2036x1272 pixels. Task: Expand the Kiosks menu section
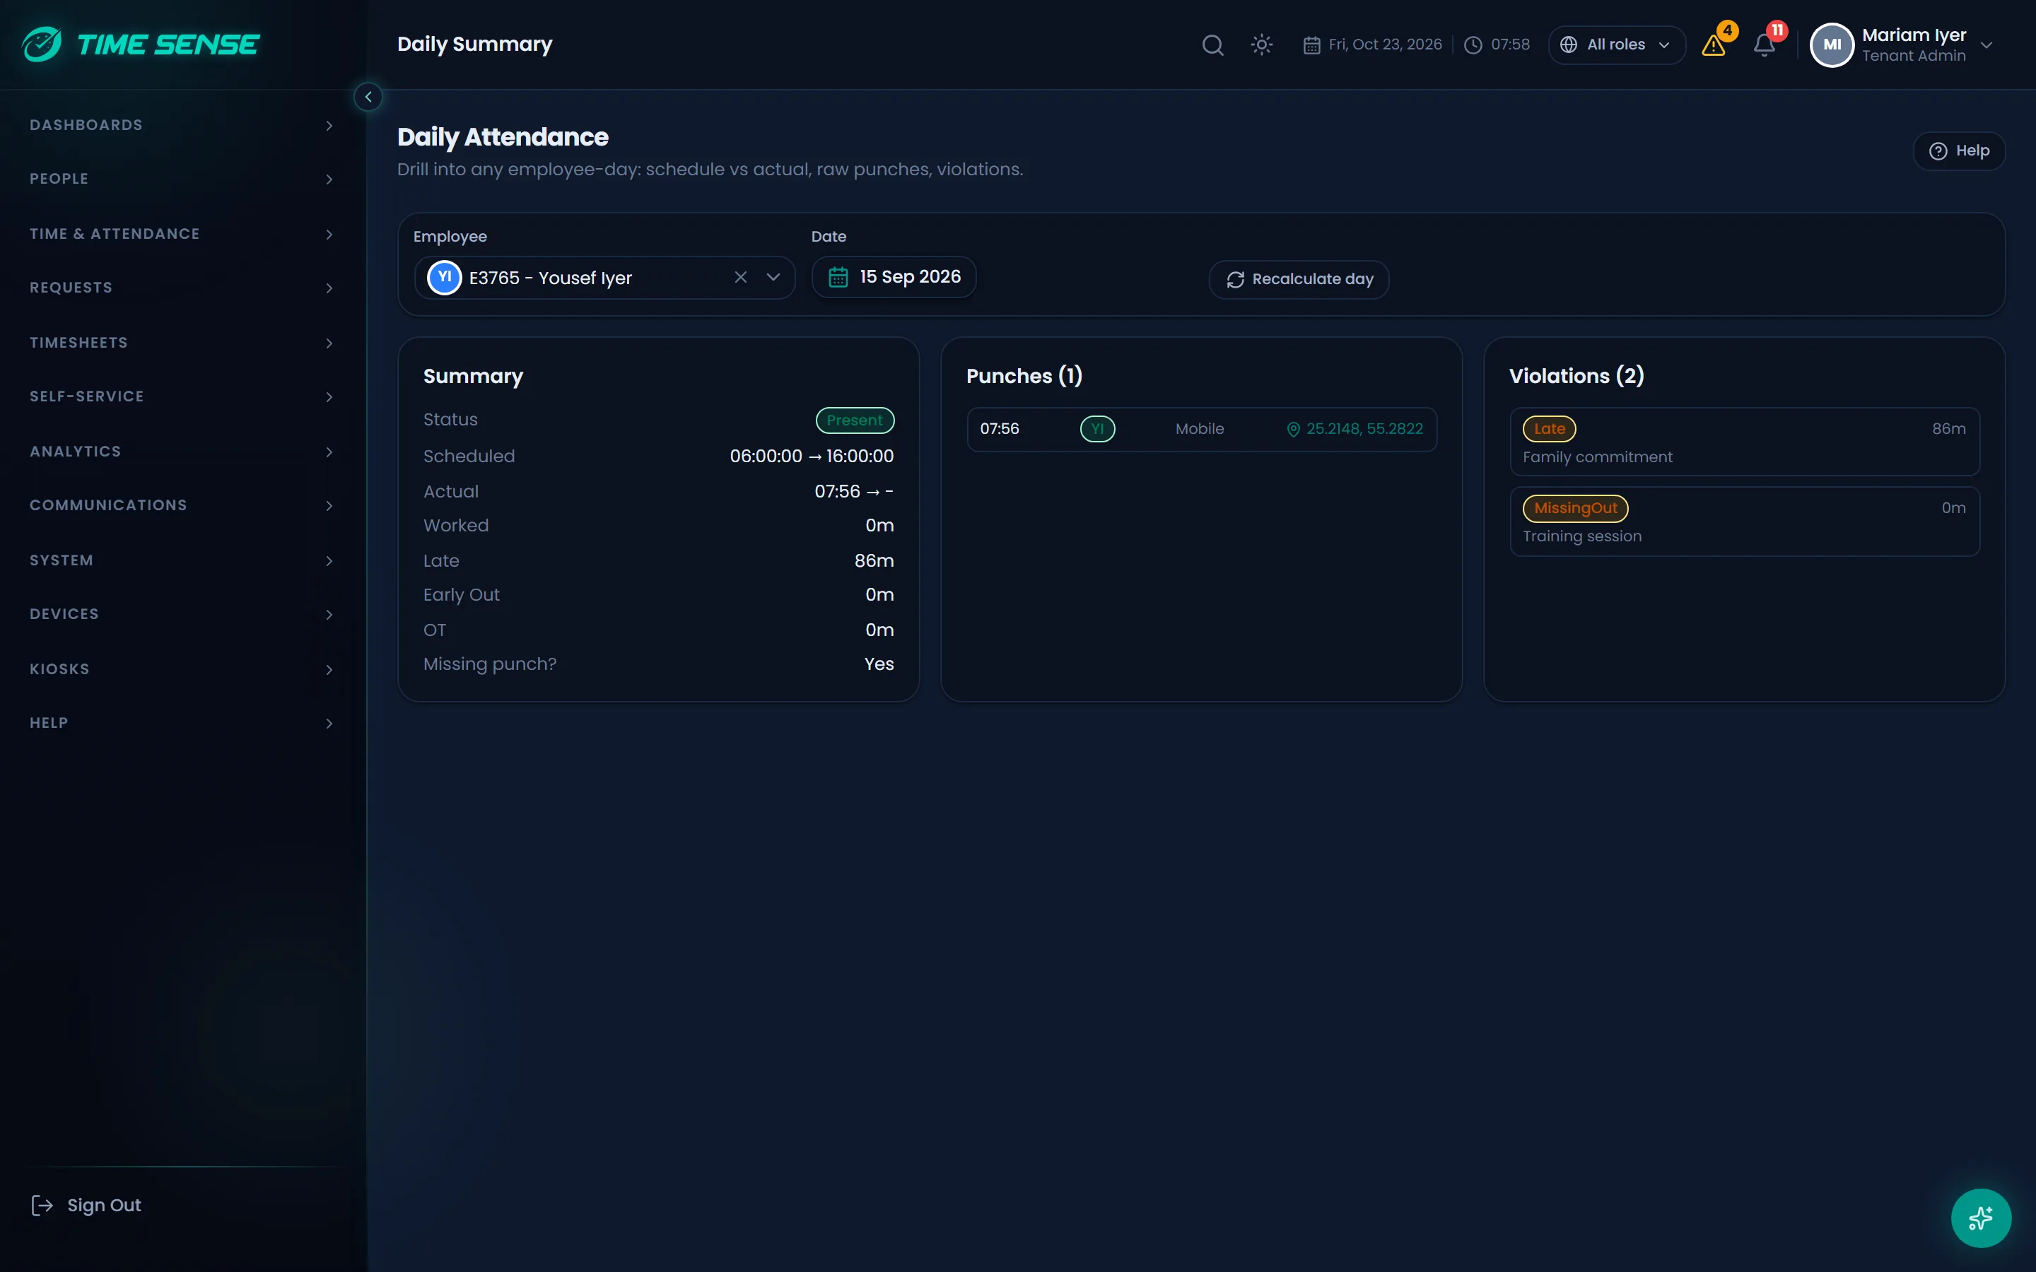coord(182,670)
